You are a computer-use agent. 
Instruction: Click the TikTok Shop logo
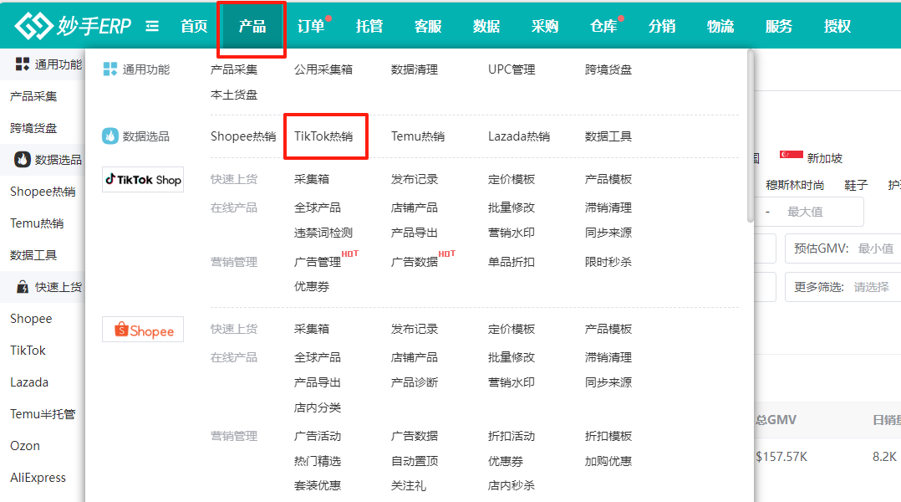(x=143, y=179)
